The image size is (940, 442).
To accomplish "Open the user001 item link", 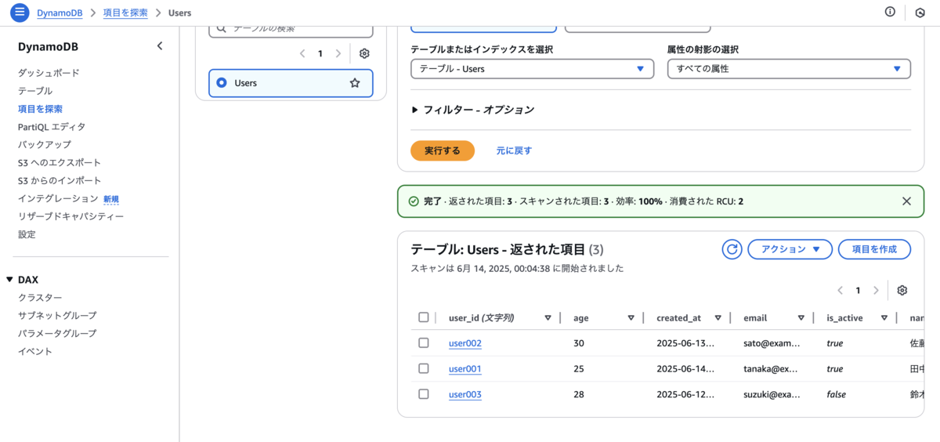I will coord(465,369).
